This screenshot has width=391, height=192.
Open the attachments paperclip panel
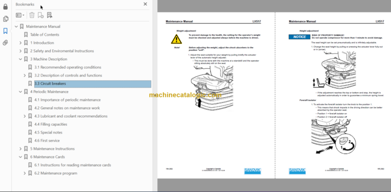(6, 43)
